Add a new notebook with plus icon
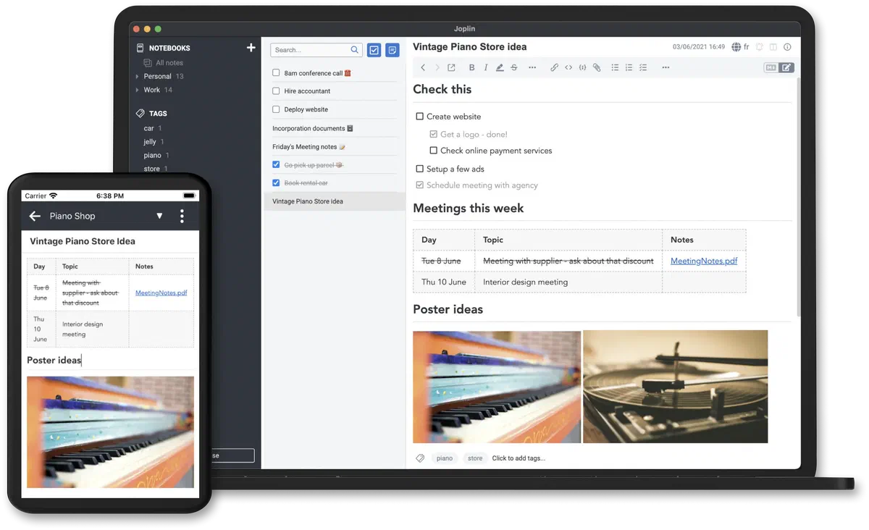The image size is (869, 530). [251, 48]
